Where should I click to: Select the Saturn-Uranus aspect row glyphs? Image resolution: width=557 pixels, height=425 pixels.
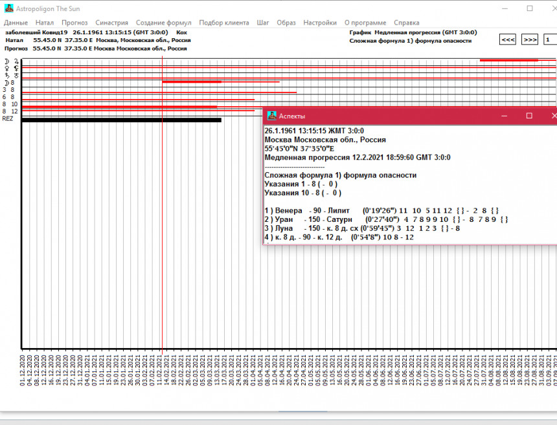pyautogui.click(x=12, y=76)
